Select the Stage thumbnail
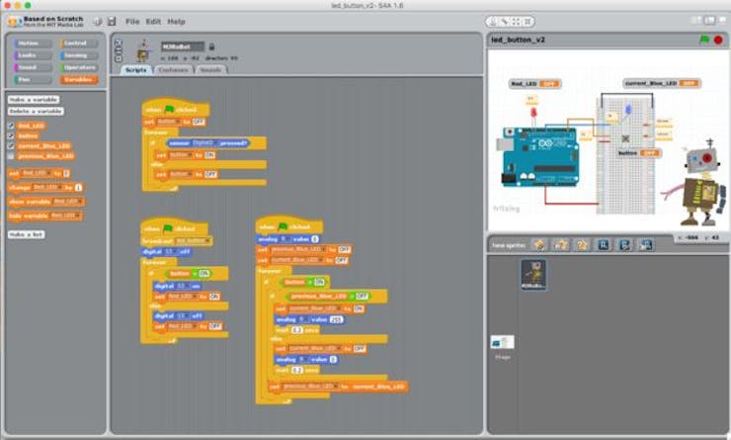The height and width of the screenshot is (440, 731). (502, 342)
